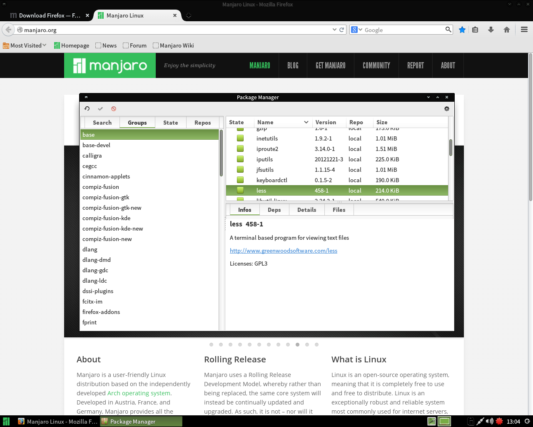This screenshot has height=427, width=533.
Task: Click the clipboard tray icon
Action: tap(471, 422)
